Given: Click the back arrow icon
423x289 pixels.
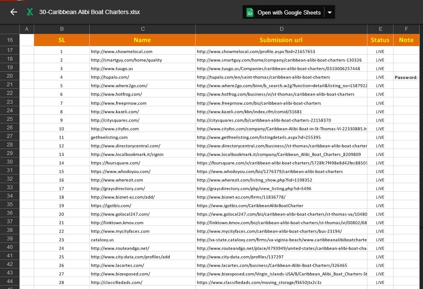Looking at the screenshot, I should (x=14, y=12).
